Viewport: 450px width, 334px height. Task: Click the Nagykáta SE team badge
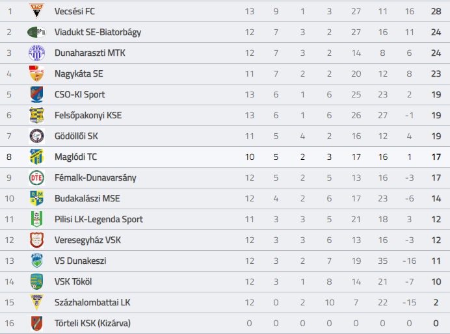[x=36, y=73]
